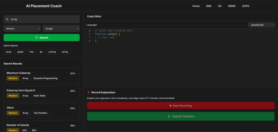Select the tree quick search chip
The image size is (278, 132).
click(x=31, y=52)
